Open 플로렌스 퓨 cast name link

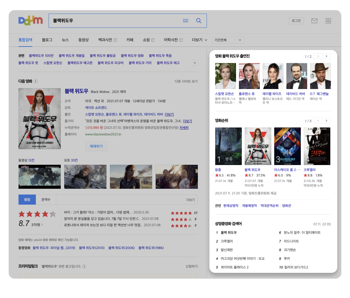click(247, 94)
